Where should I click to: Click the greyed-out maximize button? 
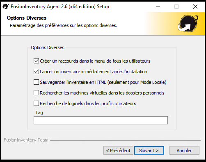(176, 7)
